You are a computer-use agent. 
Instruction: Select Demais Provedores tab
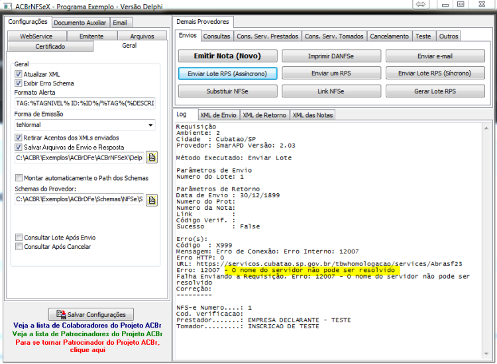203,22
